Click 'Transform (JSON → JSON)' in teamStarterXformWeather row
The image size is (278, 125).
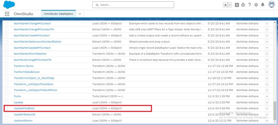click(x=109, y=54)
